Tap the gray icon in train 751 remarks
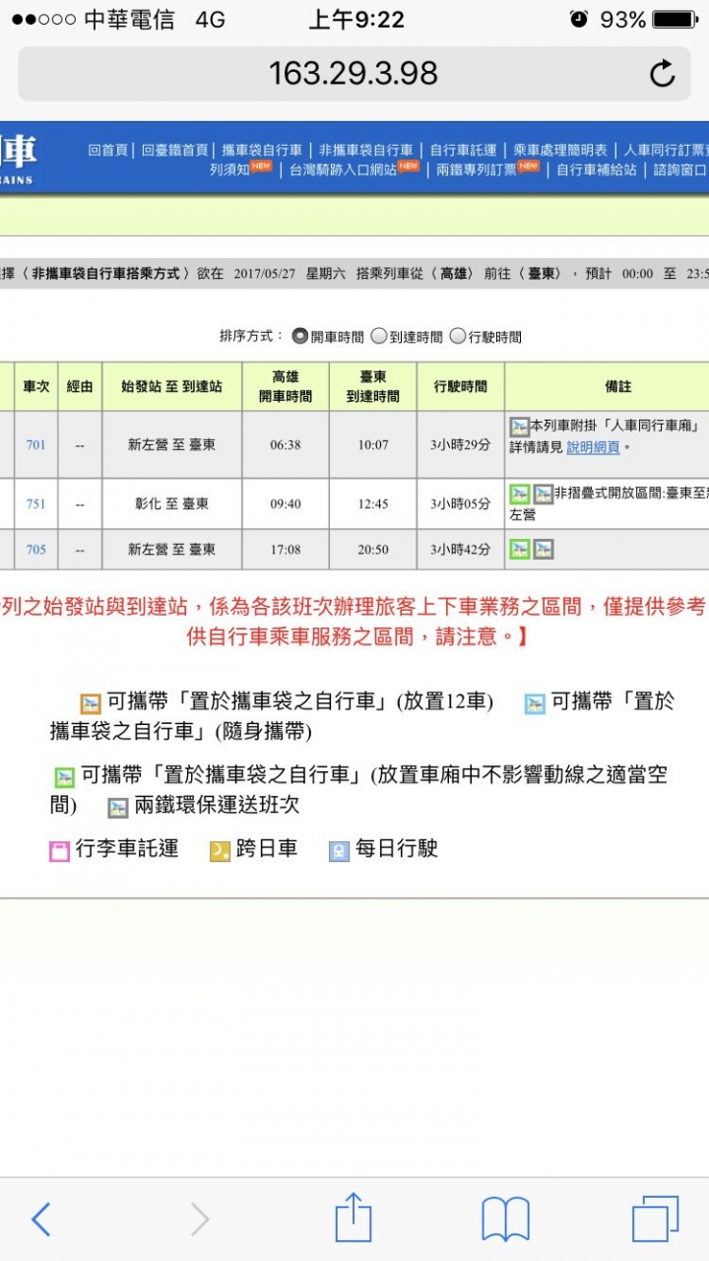Image resolution: width=709 pixels, height=1261 pixels. 543,495
